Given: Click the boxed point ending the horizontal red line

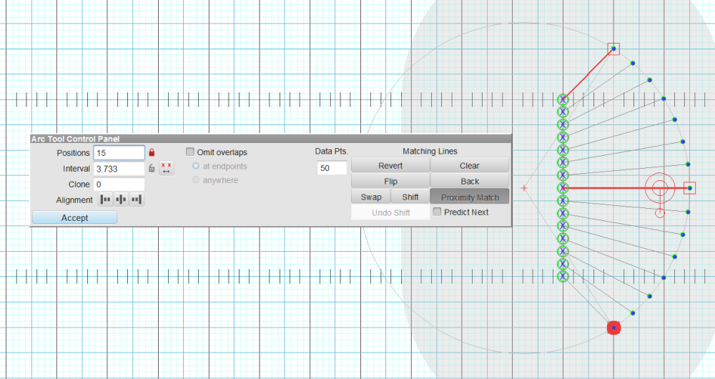Looking at the screenshot, I should tap(690, 188).
